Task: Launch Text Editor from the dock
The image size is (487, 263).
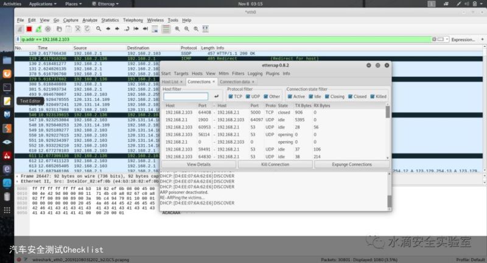Action: click(x=7, y=101)
